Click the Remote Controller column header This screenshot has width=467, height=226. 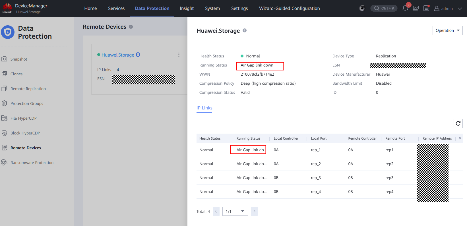[x=362, y=138]
